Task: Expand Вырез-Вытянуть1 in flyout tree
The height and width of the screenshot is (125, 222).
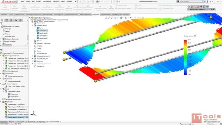Action: point(32,59)
